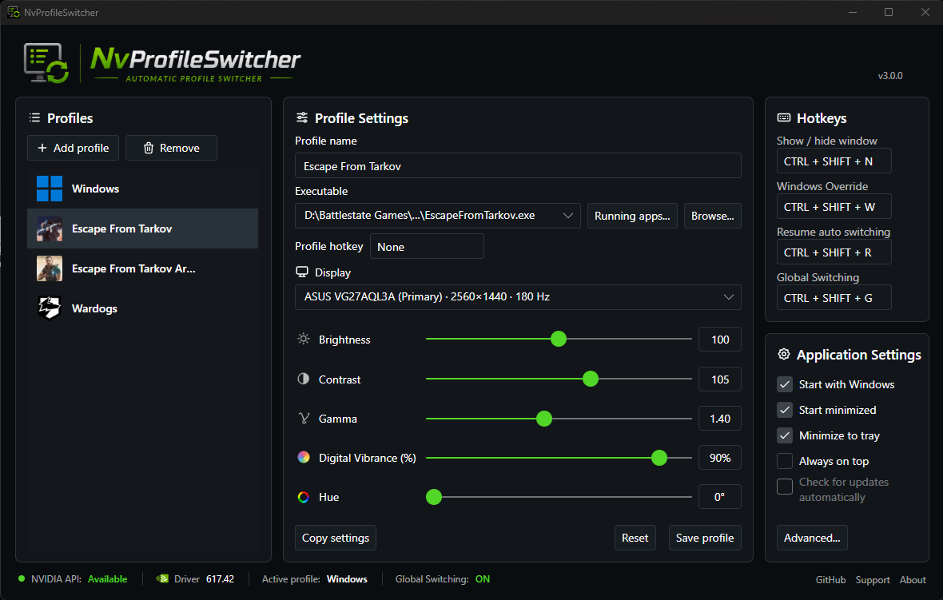Uncheck Start minimized option
Screen dimensions: 943x600
pos(785,410)
